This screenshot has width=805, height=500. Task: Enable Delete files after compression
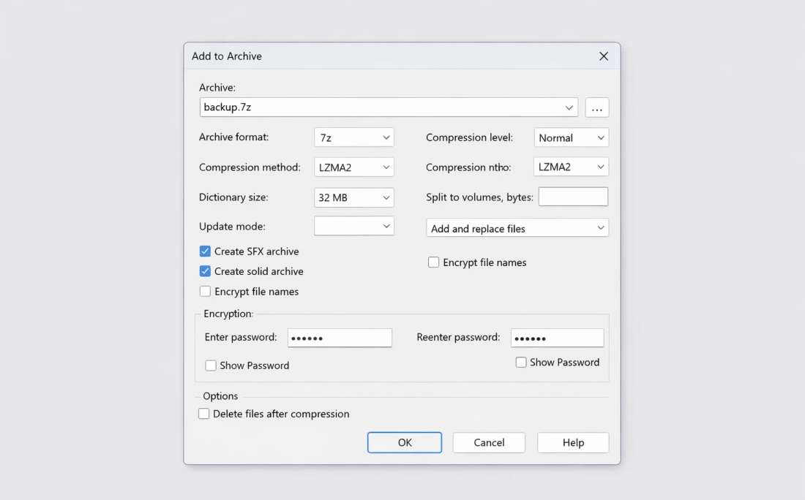point(204,414)
